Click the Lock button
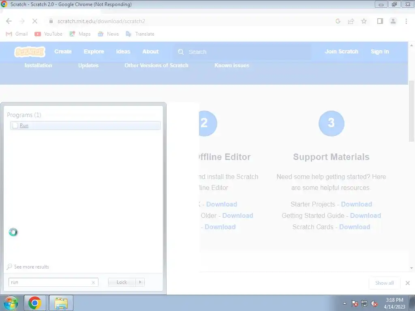The image size is (415, 311). (x=122, y=282)
